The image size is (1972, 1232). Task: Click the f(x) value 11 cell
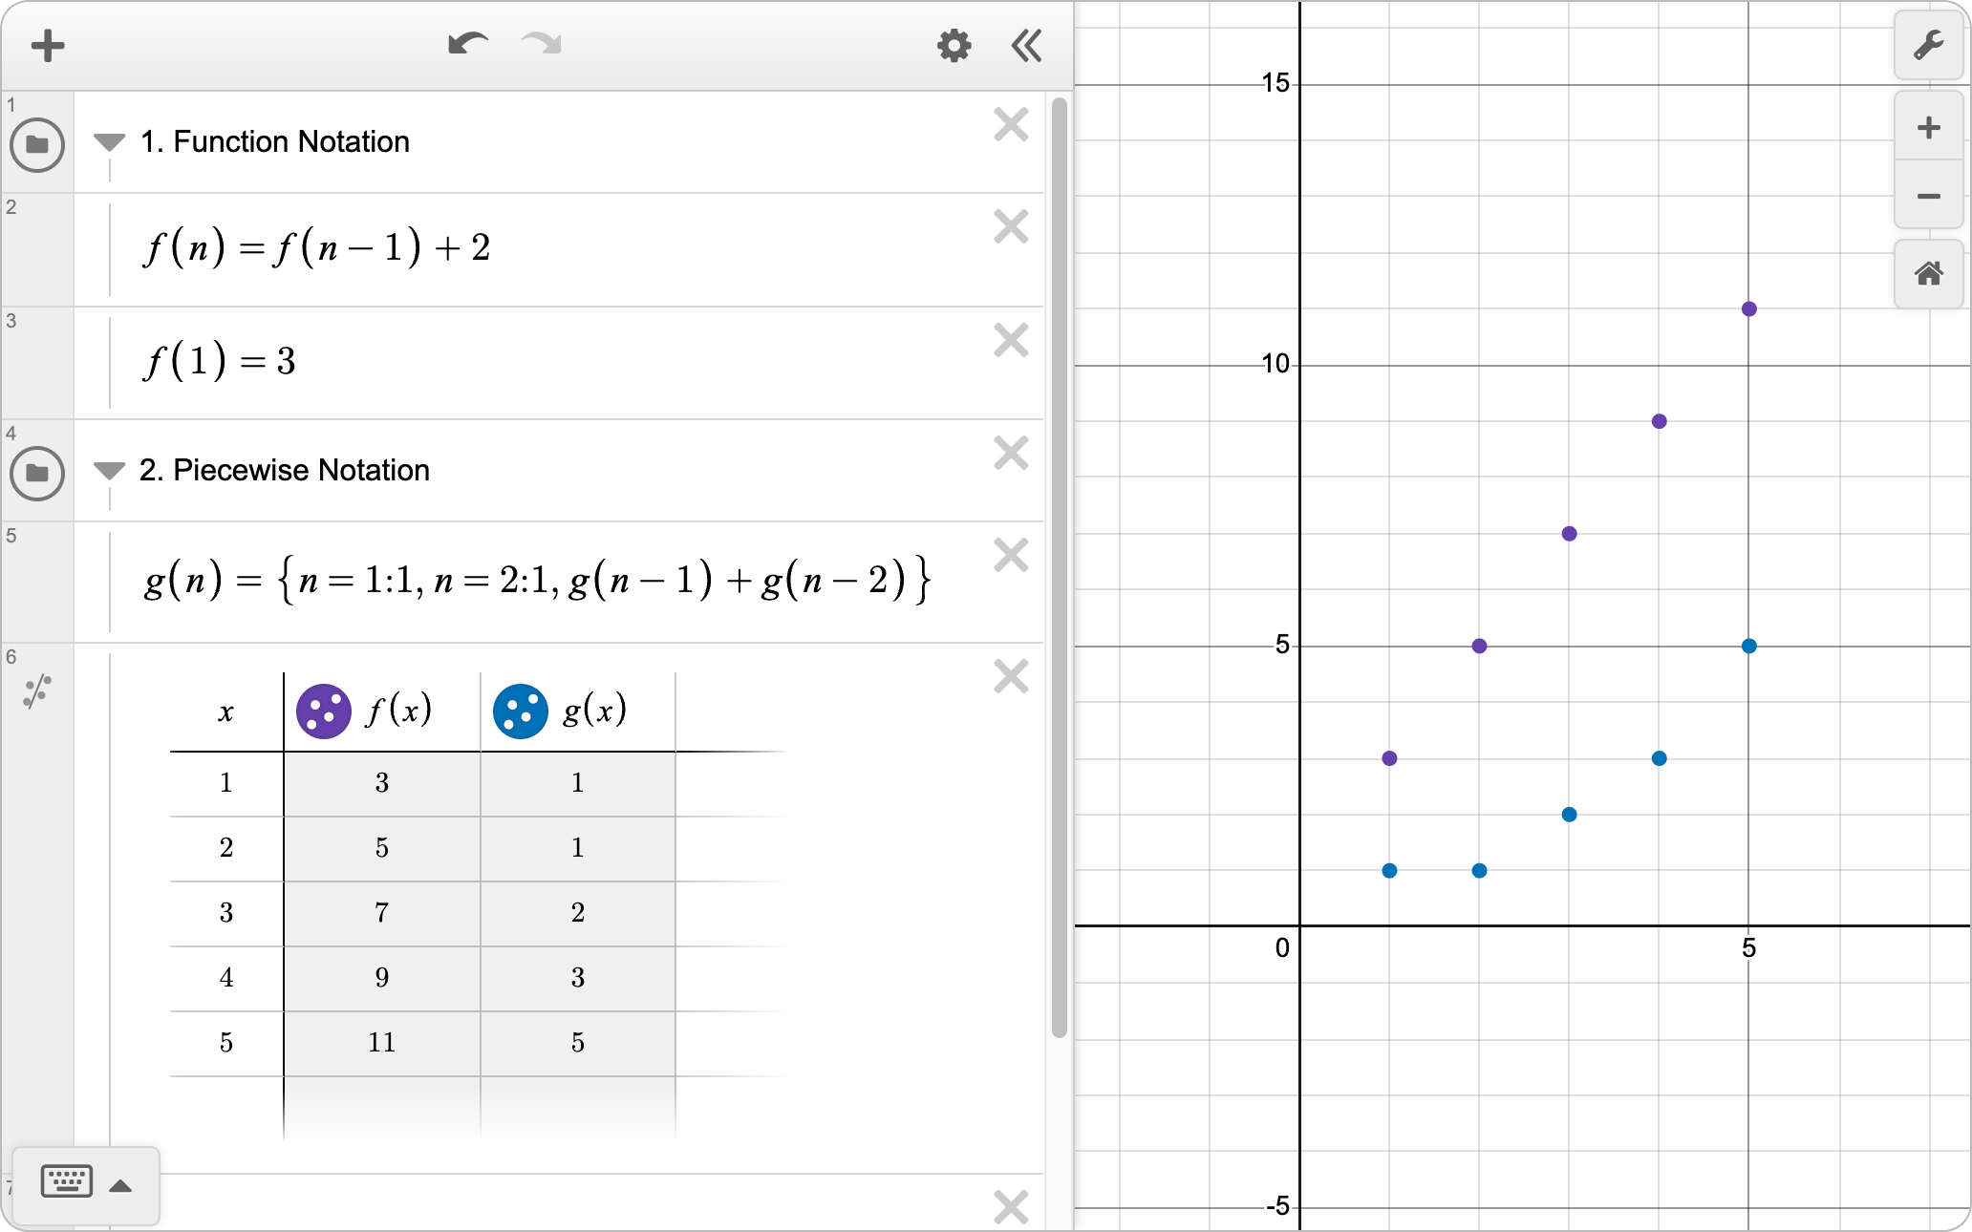(382, 1043)
